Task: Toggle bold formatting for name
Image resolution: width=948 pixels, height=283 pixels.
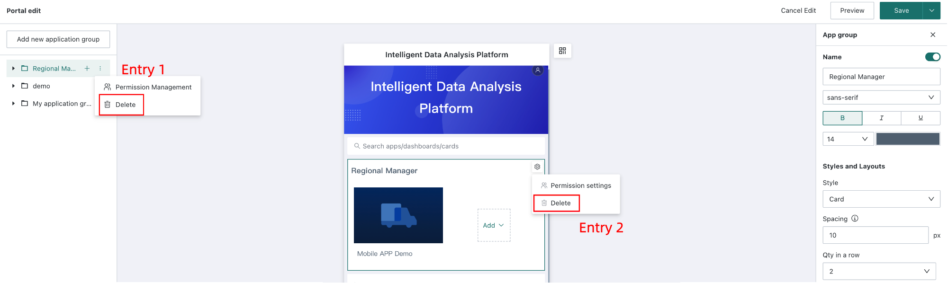Action: tap(842, 118)
